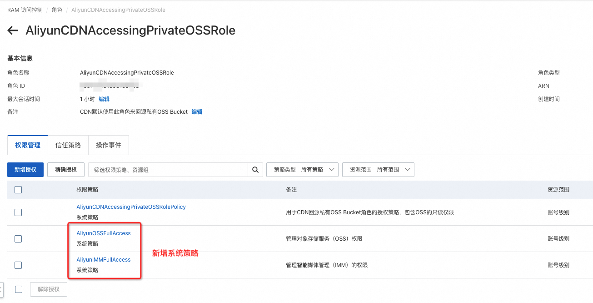Open AliyunCDNAccessingPrivateOSSRolePolicy policy link

(x=131, y=207)
